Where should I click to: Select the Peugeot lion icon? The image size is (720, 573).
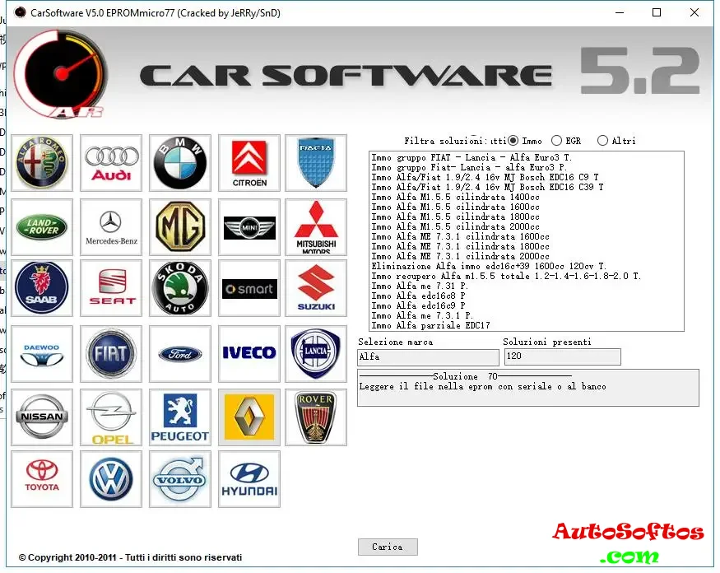point(179,417)
